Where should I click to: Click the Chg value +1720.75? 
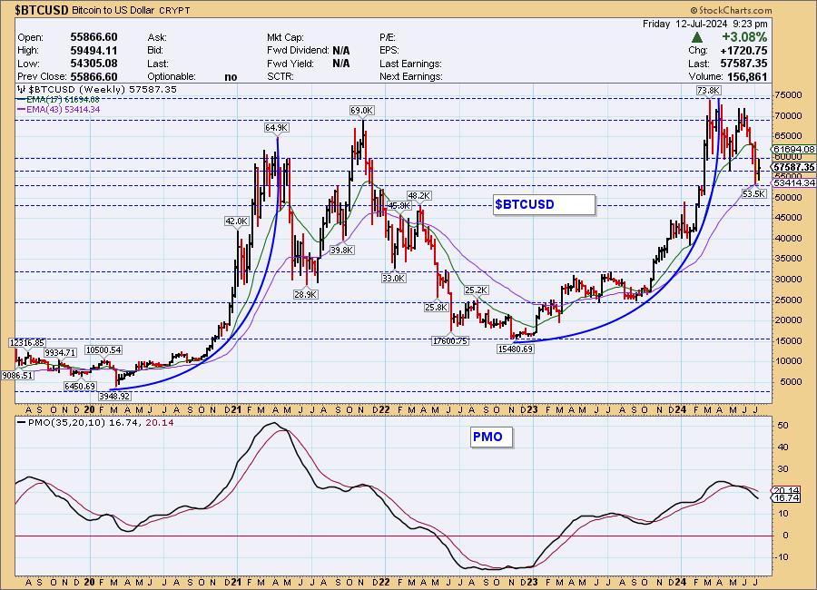click(x=744, y=51)
